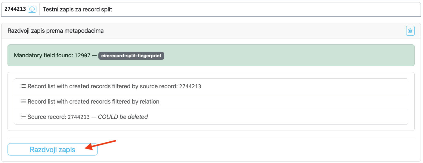Click field number 12907 in green alert
Screen dimensions: 423x163
coord(82,56)
